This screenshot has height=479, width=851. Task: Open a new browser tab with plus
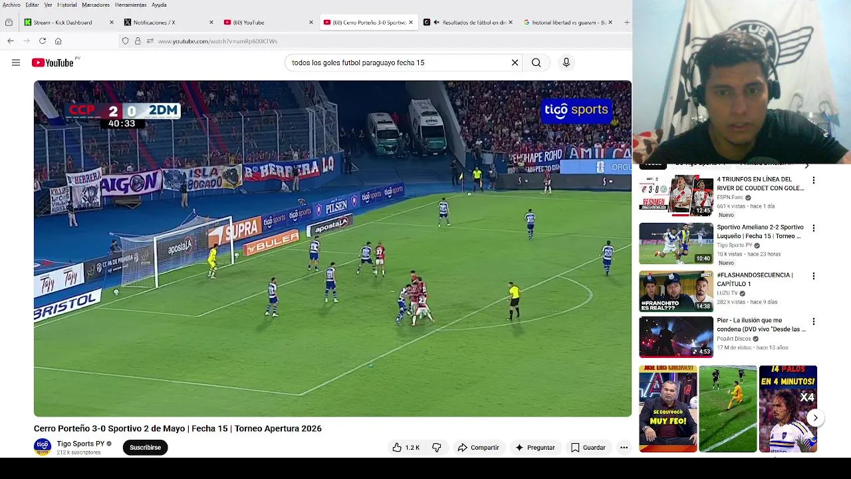point(626,23)
